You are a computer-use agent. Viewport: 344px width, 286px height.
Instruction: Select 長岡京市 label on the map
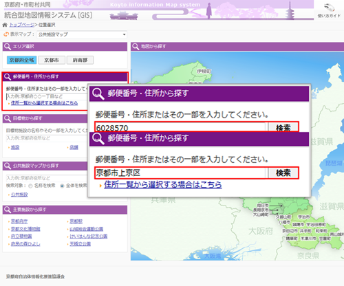(x=261, y=210)
